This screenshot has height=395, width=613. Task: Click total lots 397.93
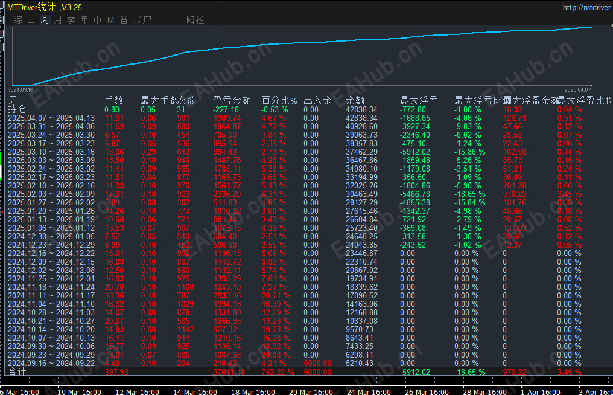pyautogui.click(x=116, y=372)
